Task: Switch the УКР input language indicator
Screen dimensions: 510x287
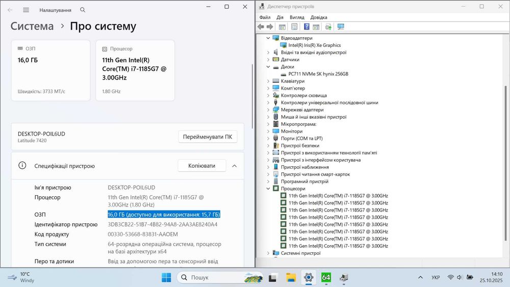Action: coord(436,277)
